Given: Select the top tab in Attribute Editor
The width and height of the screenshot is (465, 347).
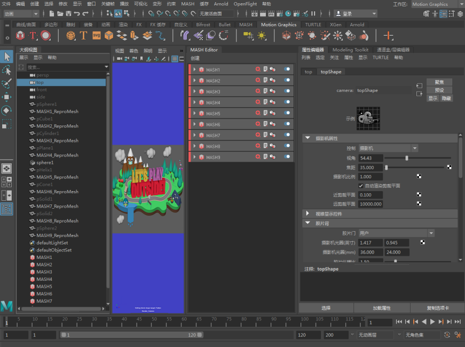Looking at the screenshot, I should [x=308, y=72].
